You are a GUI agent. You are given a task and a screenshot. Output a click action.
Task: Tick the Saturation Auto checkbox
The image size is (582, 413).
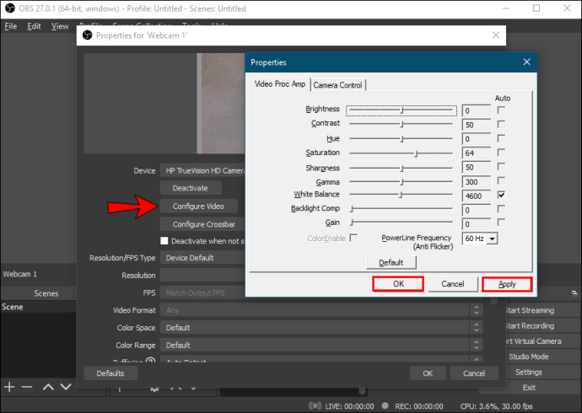(x=501, y=153)
